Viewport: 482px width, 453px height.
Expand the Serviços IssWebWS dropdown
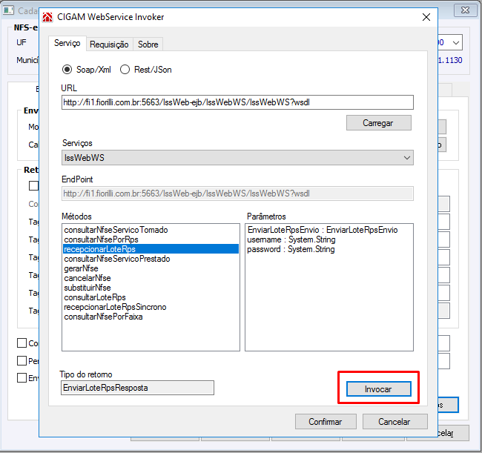coord(237,158)
